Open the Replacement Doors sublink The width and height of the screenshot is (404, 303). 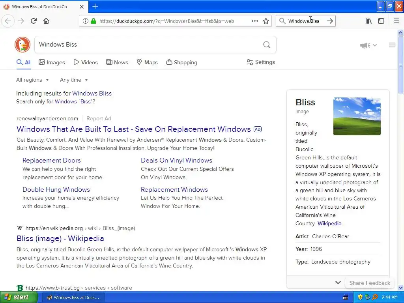point(52,160)
